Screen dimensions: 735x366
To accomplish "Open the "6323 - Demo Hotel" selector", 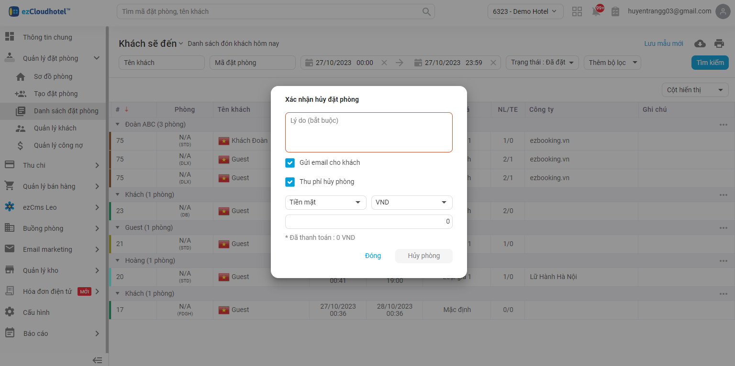I will coord(525,11).
